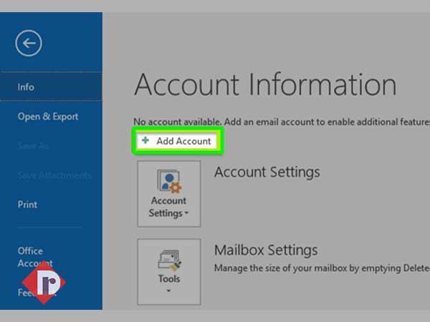Go back with the circled arrow icon
430x322 pixels.
[x=29, y=43]
